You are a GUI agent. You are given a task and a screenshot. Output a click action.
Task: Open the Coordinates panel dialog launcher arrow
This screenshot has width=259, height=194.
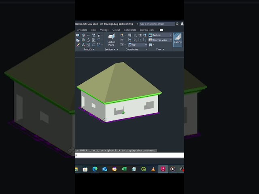pyautogui.click(x=146, y=50)
